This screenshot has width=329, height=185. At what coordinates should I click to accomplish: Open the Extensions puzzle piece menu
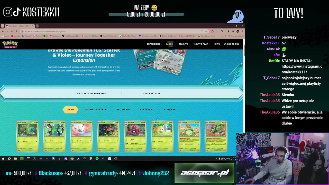click(222, 31)
